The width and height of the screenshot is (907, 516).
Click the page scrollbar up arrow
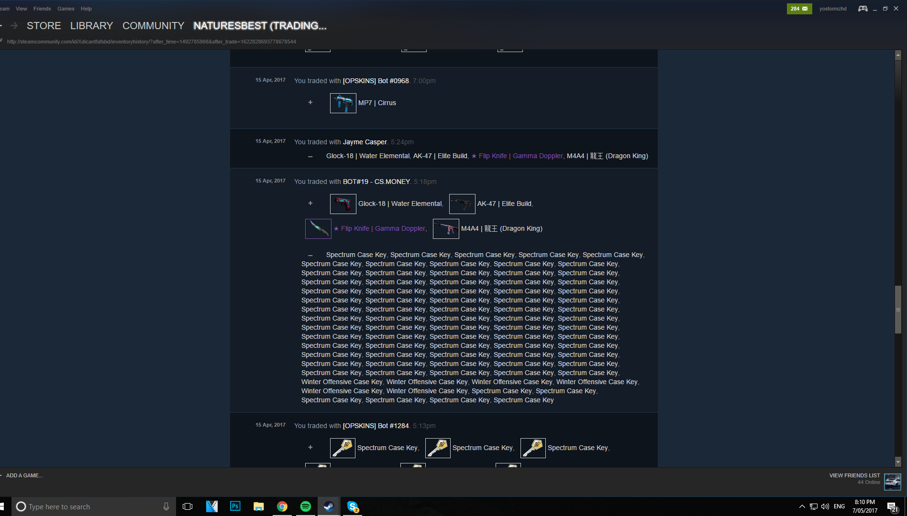click(898, 55)
